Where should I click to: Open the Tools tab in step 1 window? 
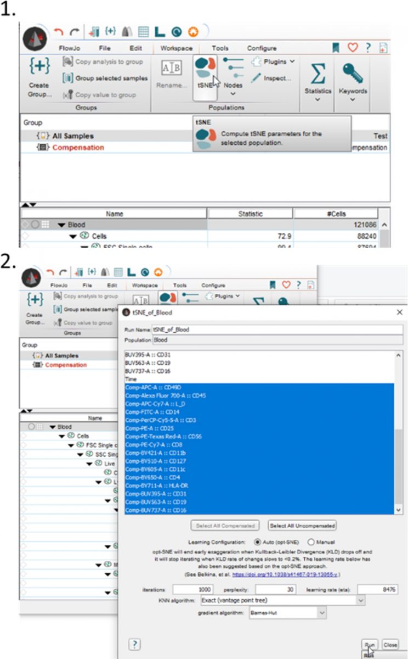(x=220, y=48)
